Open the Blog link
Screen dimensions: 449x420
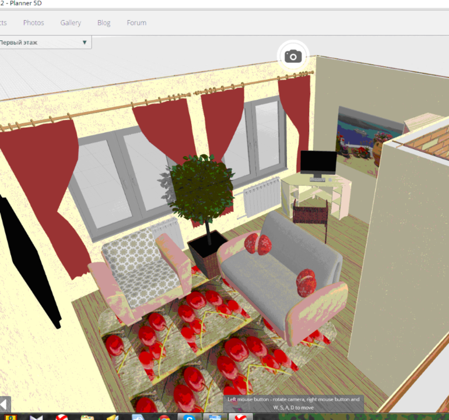(104, 23)
